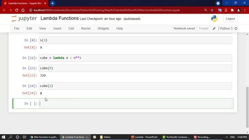Open a new browser tab

pyautogui.click(x=53, y=3)
